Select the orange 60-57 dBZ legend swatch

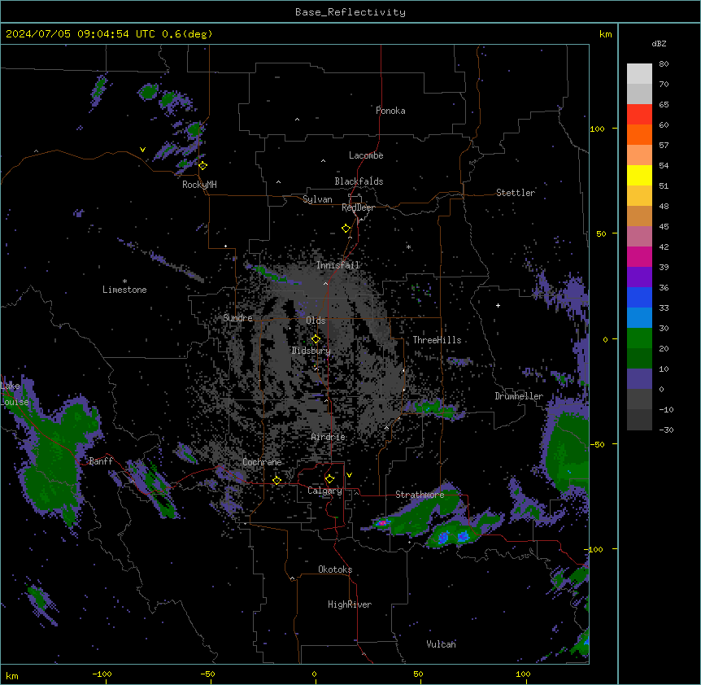point(639,134)
